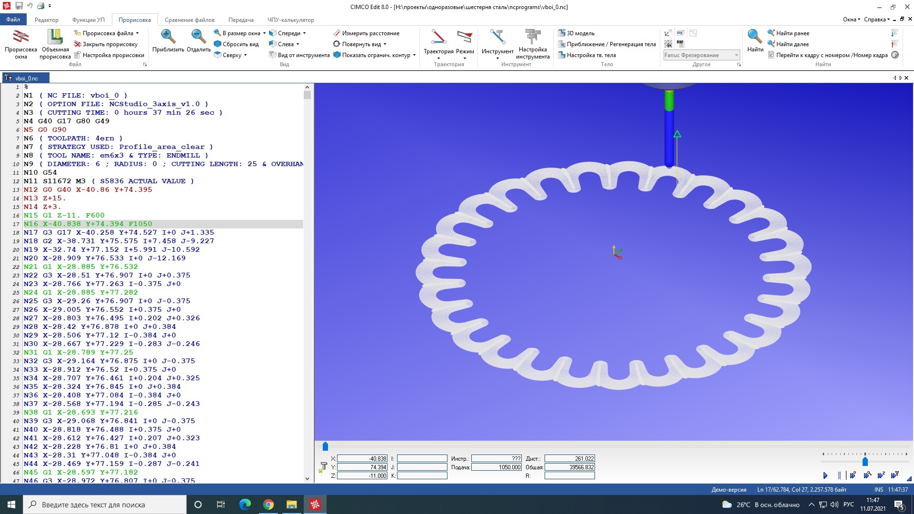Click the Вид от инструмента icon
914x514 pixels.
point(273,55)
